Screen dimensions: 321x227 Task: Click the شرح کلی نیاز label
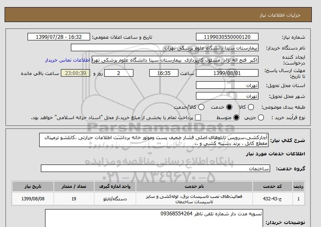point(288,140)
